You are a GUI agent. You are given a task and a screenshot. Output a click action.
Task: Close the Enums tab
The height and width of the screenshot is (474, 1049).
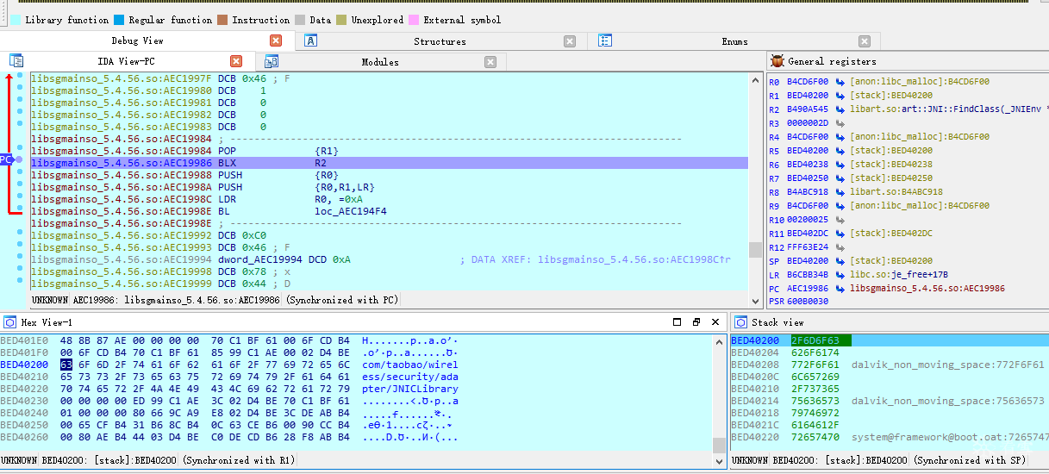865,41
